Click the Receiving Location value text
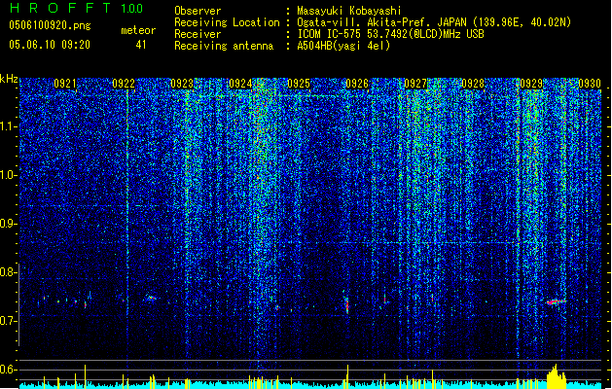The height and width of the screenshot is (389, 612). tap(434, 22)
